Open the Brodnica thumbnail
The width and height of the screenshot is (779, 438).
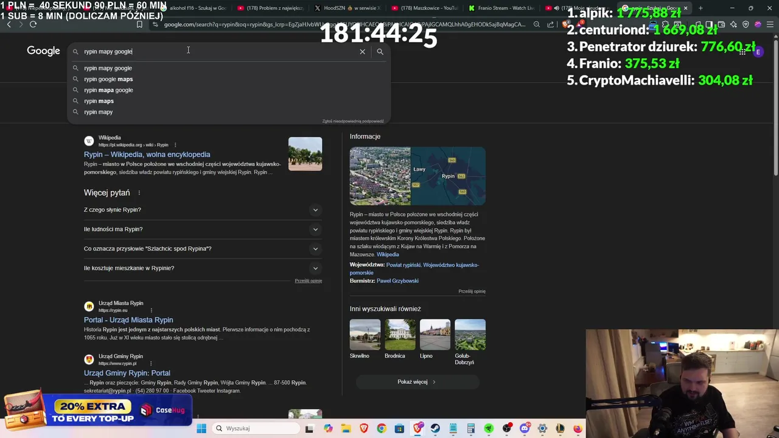point(400,335)
